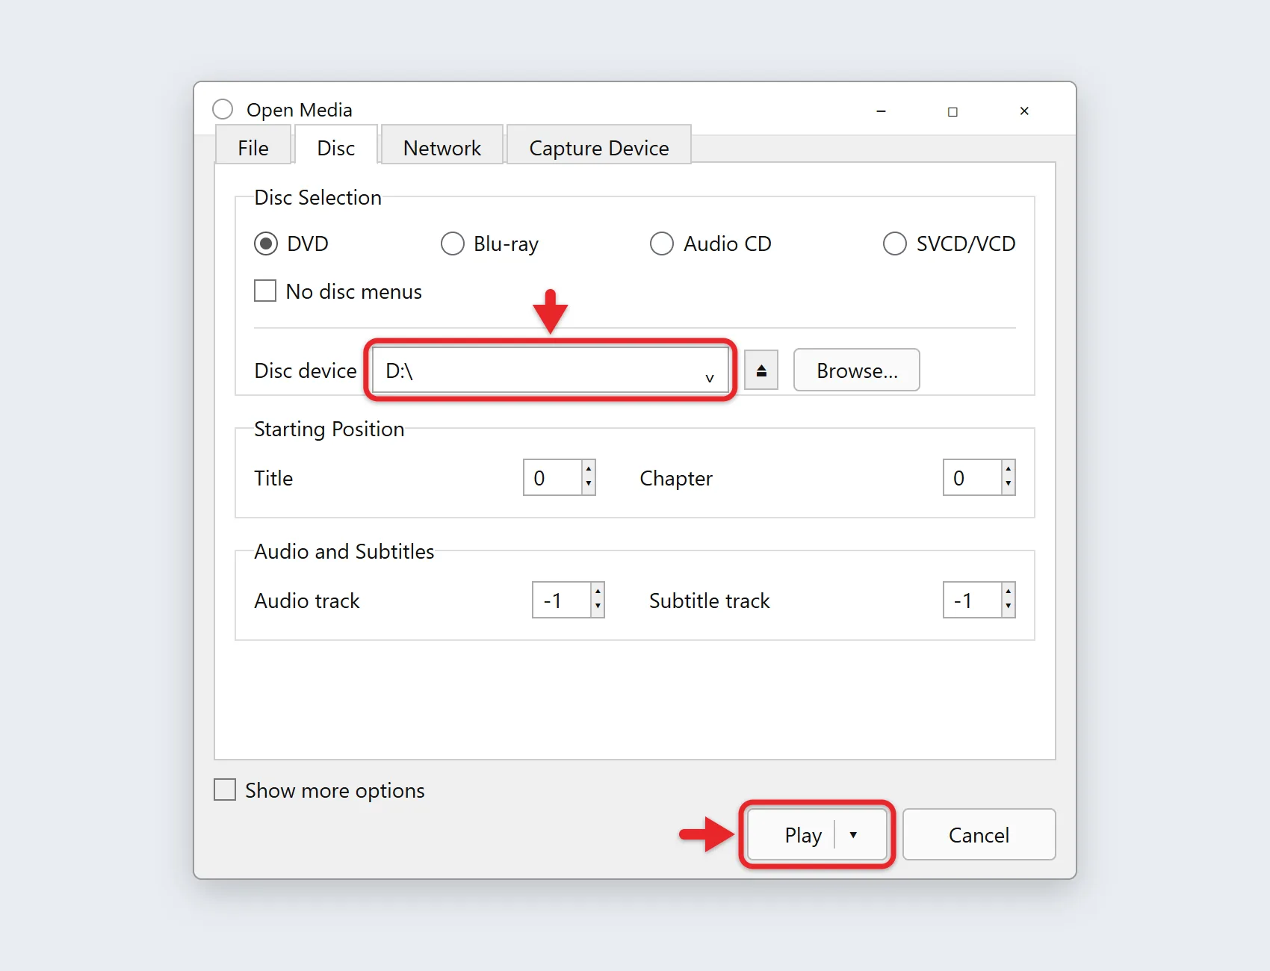Increase the Chapter value with up arrow
The height and width of the screenshot is (971, 1270).
coord(1009,469)
